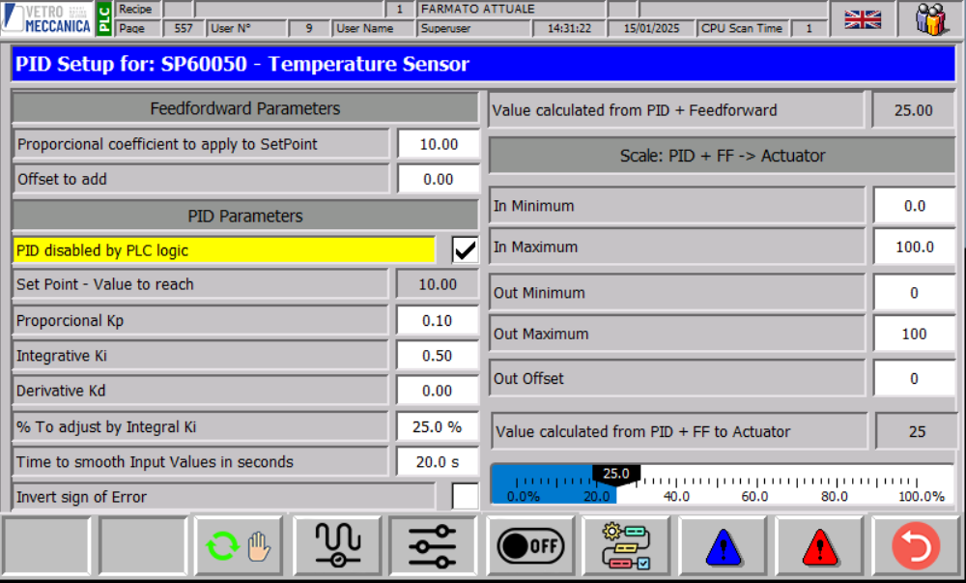Click the 25.0 actuator gauge bar
The width and height of the screenshot is (966, 583).
(x=723, y=484)
